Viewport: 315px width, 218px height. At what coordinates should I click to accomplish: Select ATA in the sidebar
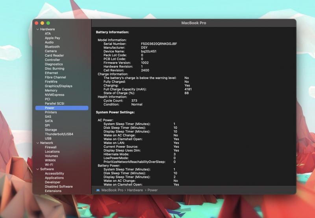pos(48,34)
